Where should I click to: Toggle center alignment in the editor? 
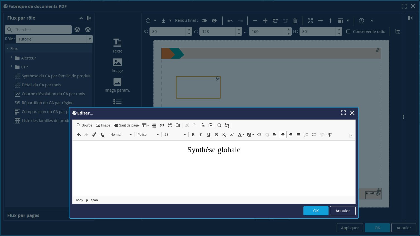pos(283,135)
